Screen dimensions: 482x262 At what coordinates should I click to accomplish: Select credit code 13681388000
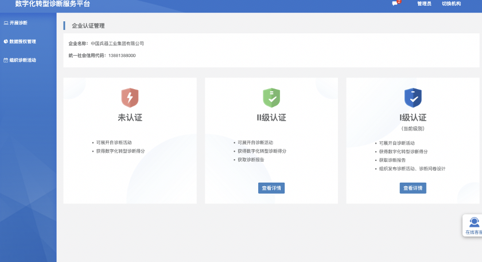(122, 55)
